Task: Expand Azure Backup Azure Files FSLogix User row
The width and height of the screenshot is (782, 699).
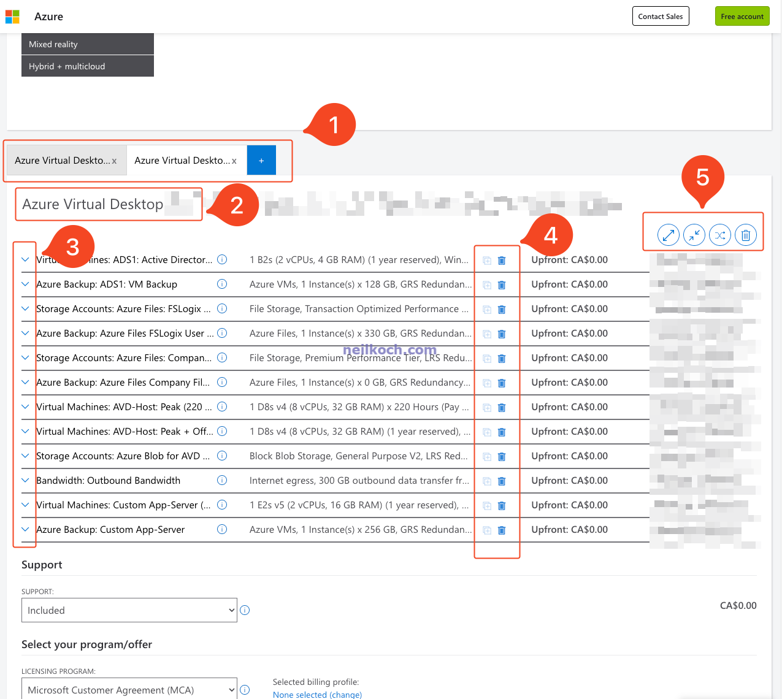Action: click(x=25, y=333)
